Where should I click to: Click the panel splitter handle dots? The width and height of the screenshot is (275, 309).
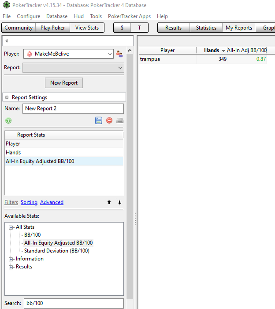(x=135, y=219)
